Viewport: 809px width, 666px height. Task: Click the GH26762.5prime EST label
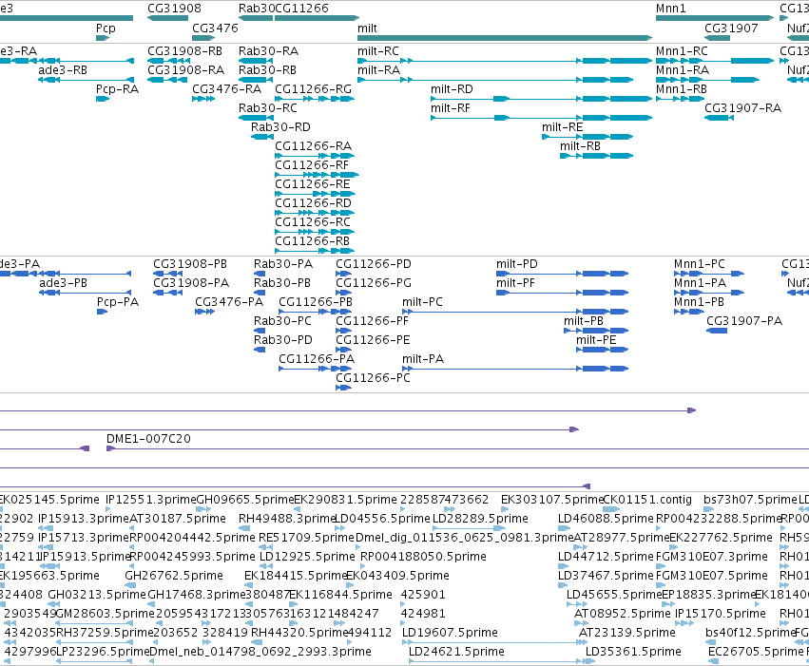coord(174,576)
